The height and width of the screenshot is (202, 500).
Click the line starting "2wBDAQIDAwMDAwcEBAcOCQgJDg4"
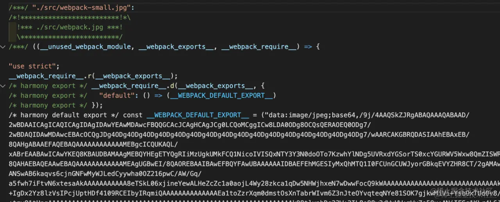(x=239, y=135)
